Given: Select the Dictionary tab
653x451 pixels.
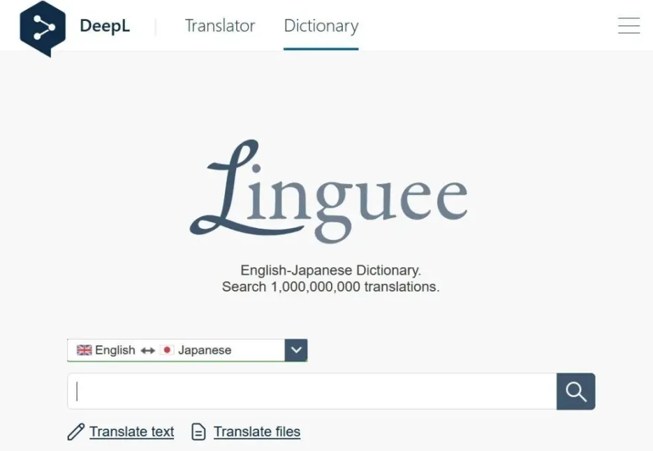Looking at the screenshot, I should [321, 26].
